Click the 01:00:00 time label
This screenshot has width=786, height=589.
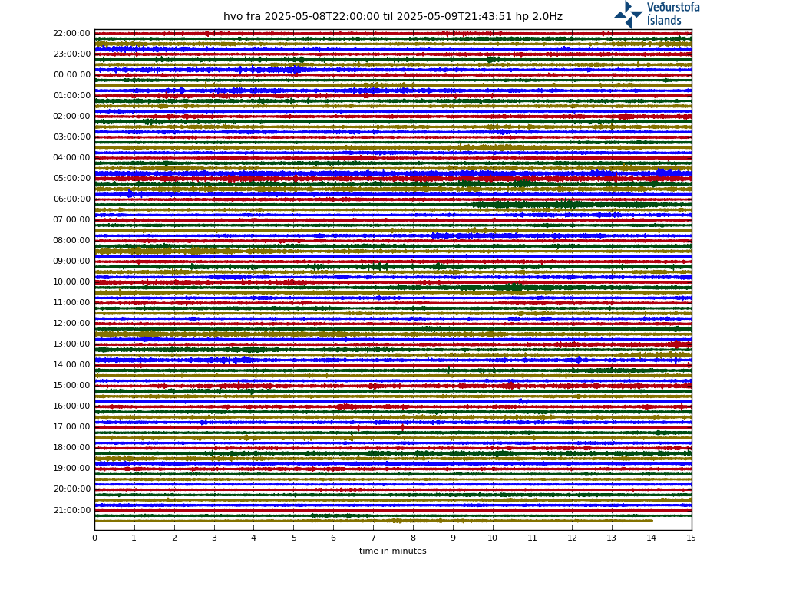[71, 95]
